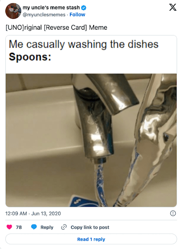The height and width of the screenshot is (249, 181).
Task: Open the my uncle's meme stash profile name
Action: 51,7
